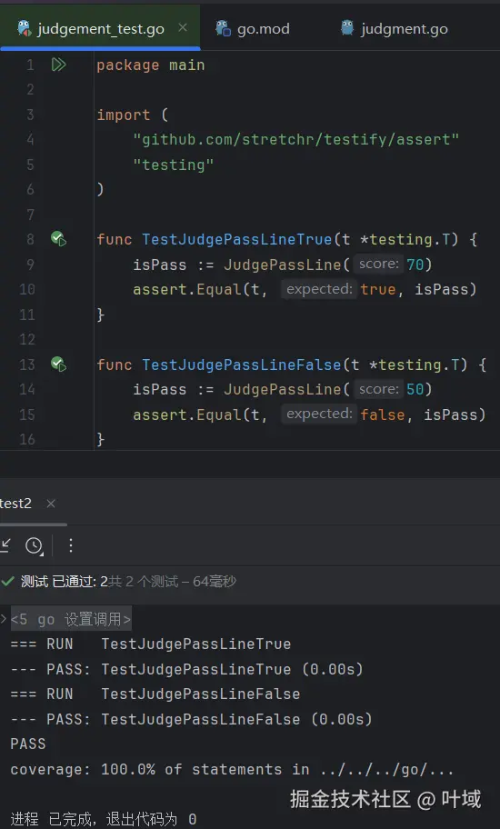
Task: Click '--- PASS: TestJudgePassLineFalse (0.00s)' line
Action: [191, 720]
